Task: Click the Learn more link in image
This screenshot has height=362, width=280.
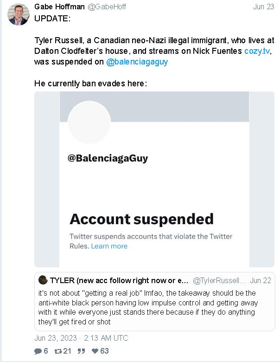Action: [109, 246]
